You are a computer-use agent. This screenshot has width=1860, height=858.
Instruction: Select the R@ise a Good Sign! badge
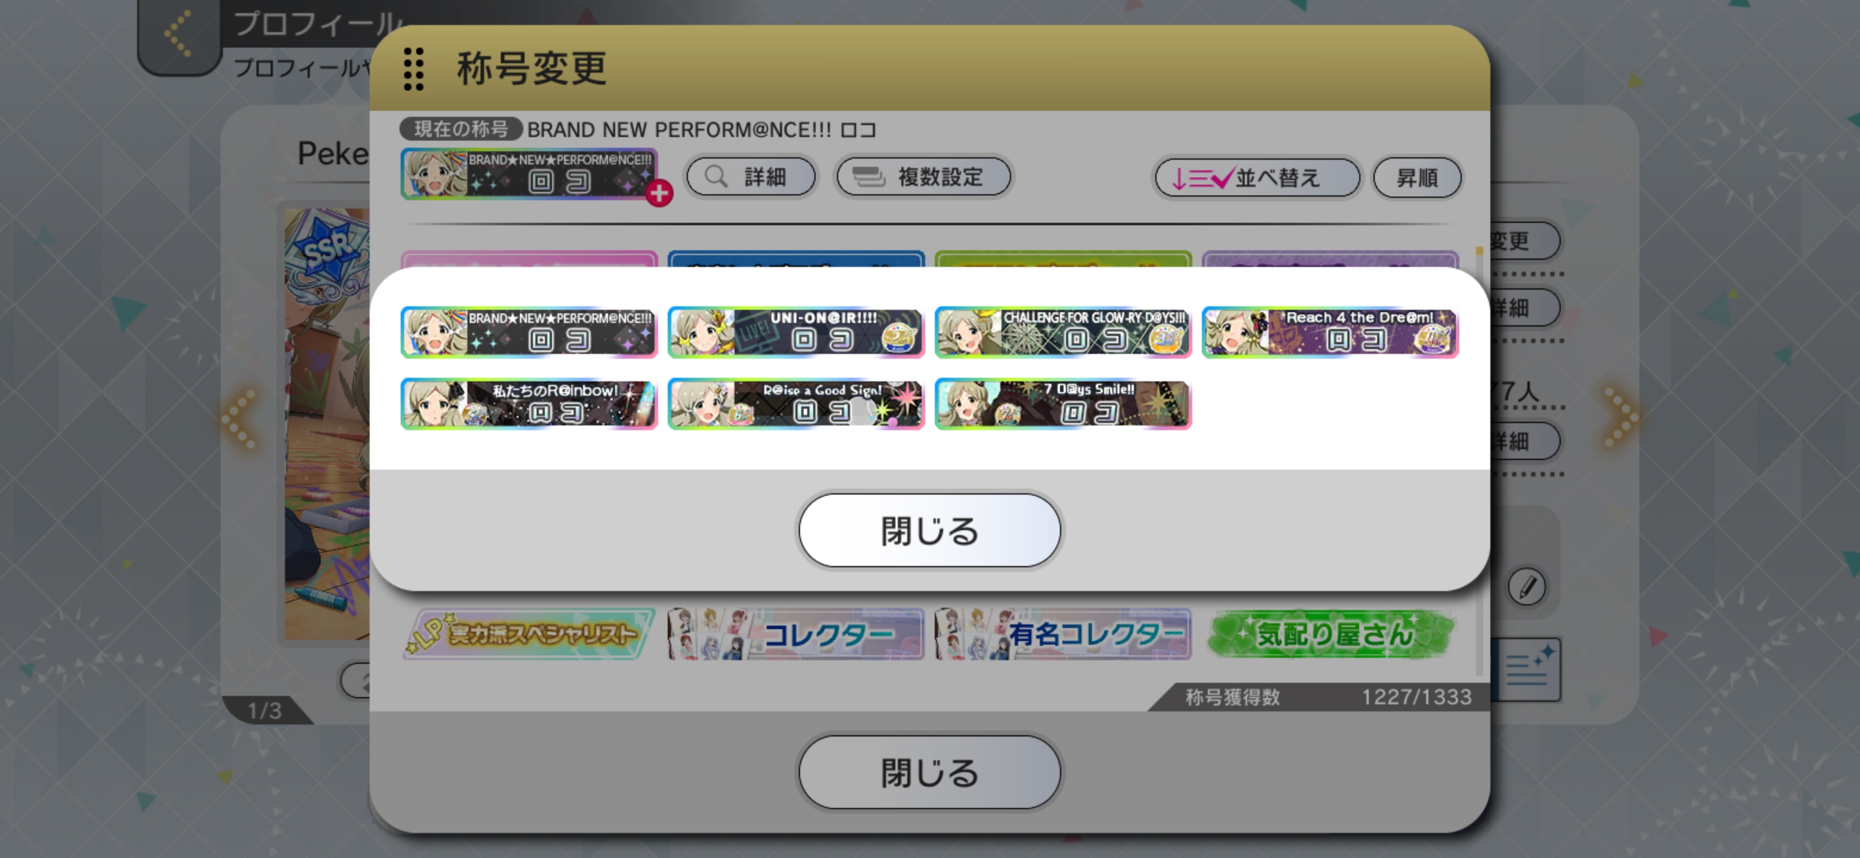[x=796, y=404]
